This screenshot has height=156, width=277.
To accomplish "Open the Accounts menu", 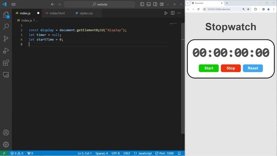I will pyautogui.click(x=6, y=133).
